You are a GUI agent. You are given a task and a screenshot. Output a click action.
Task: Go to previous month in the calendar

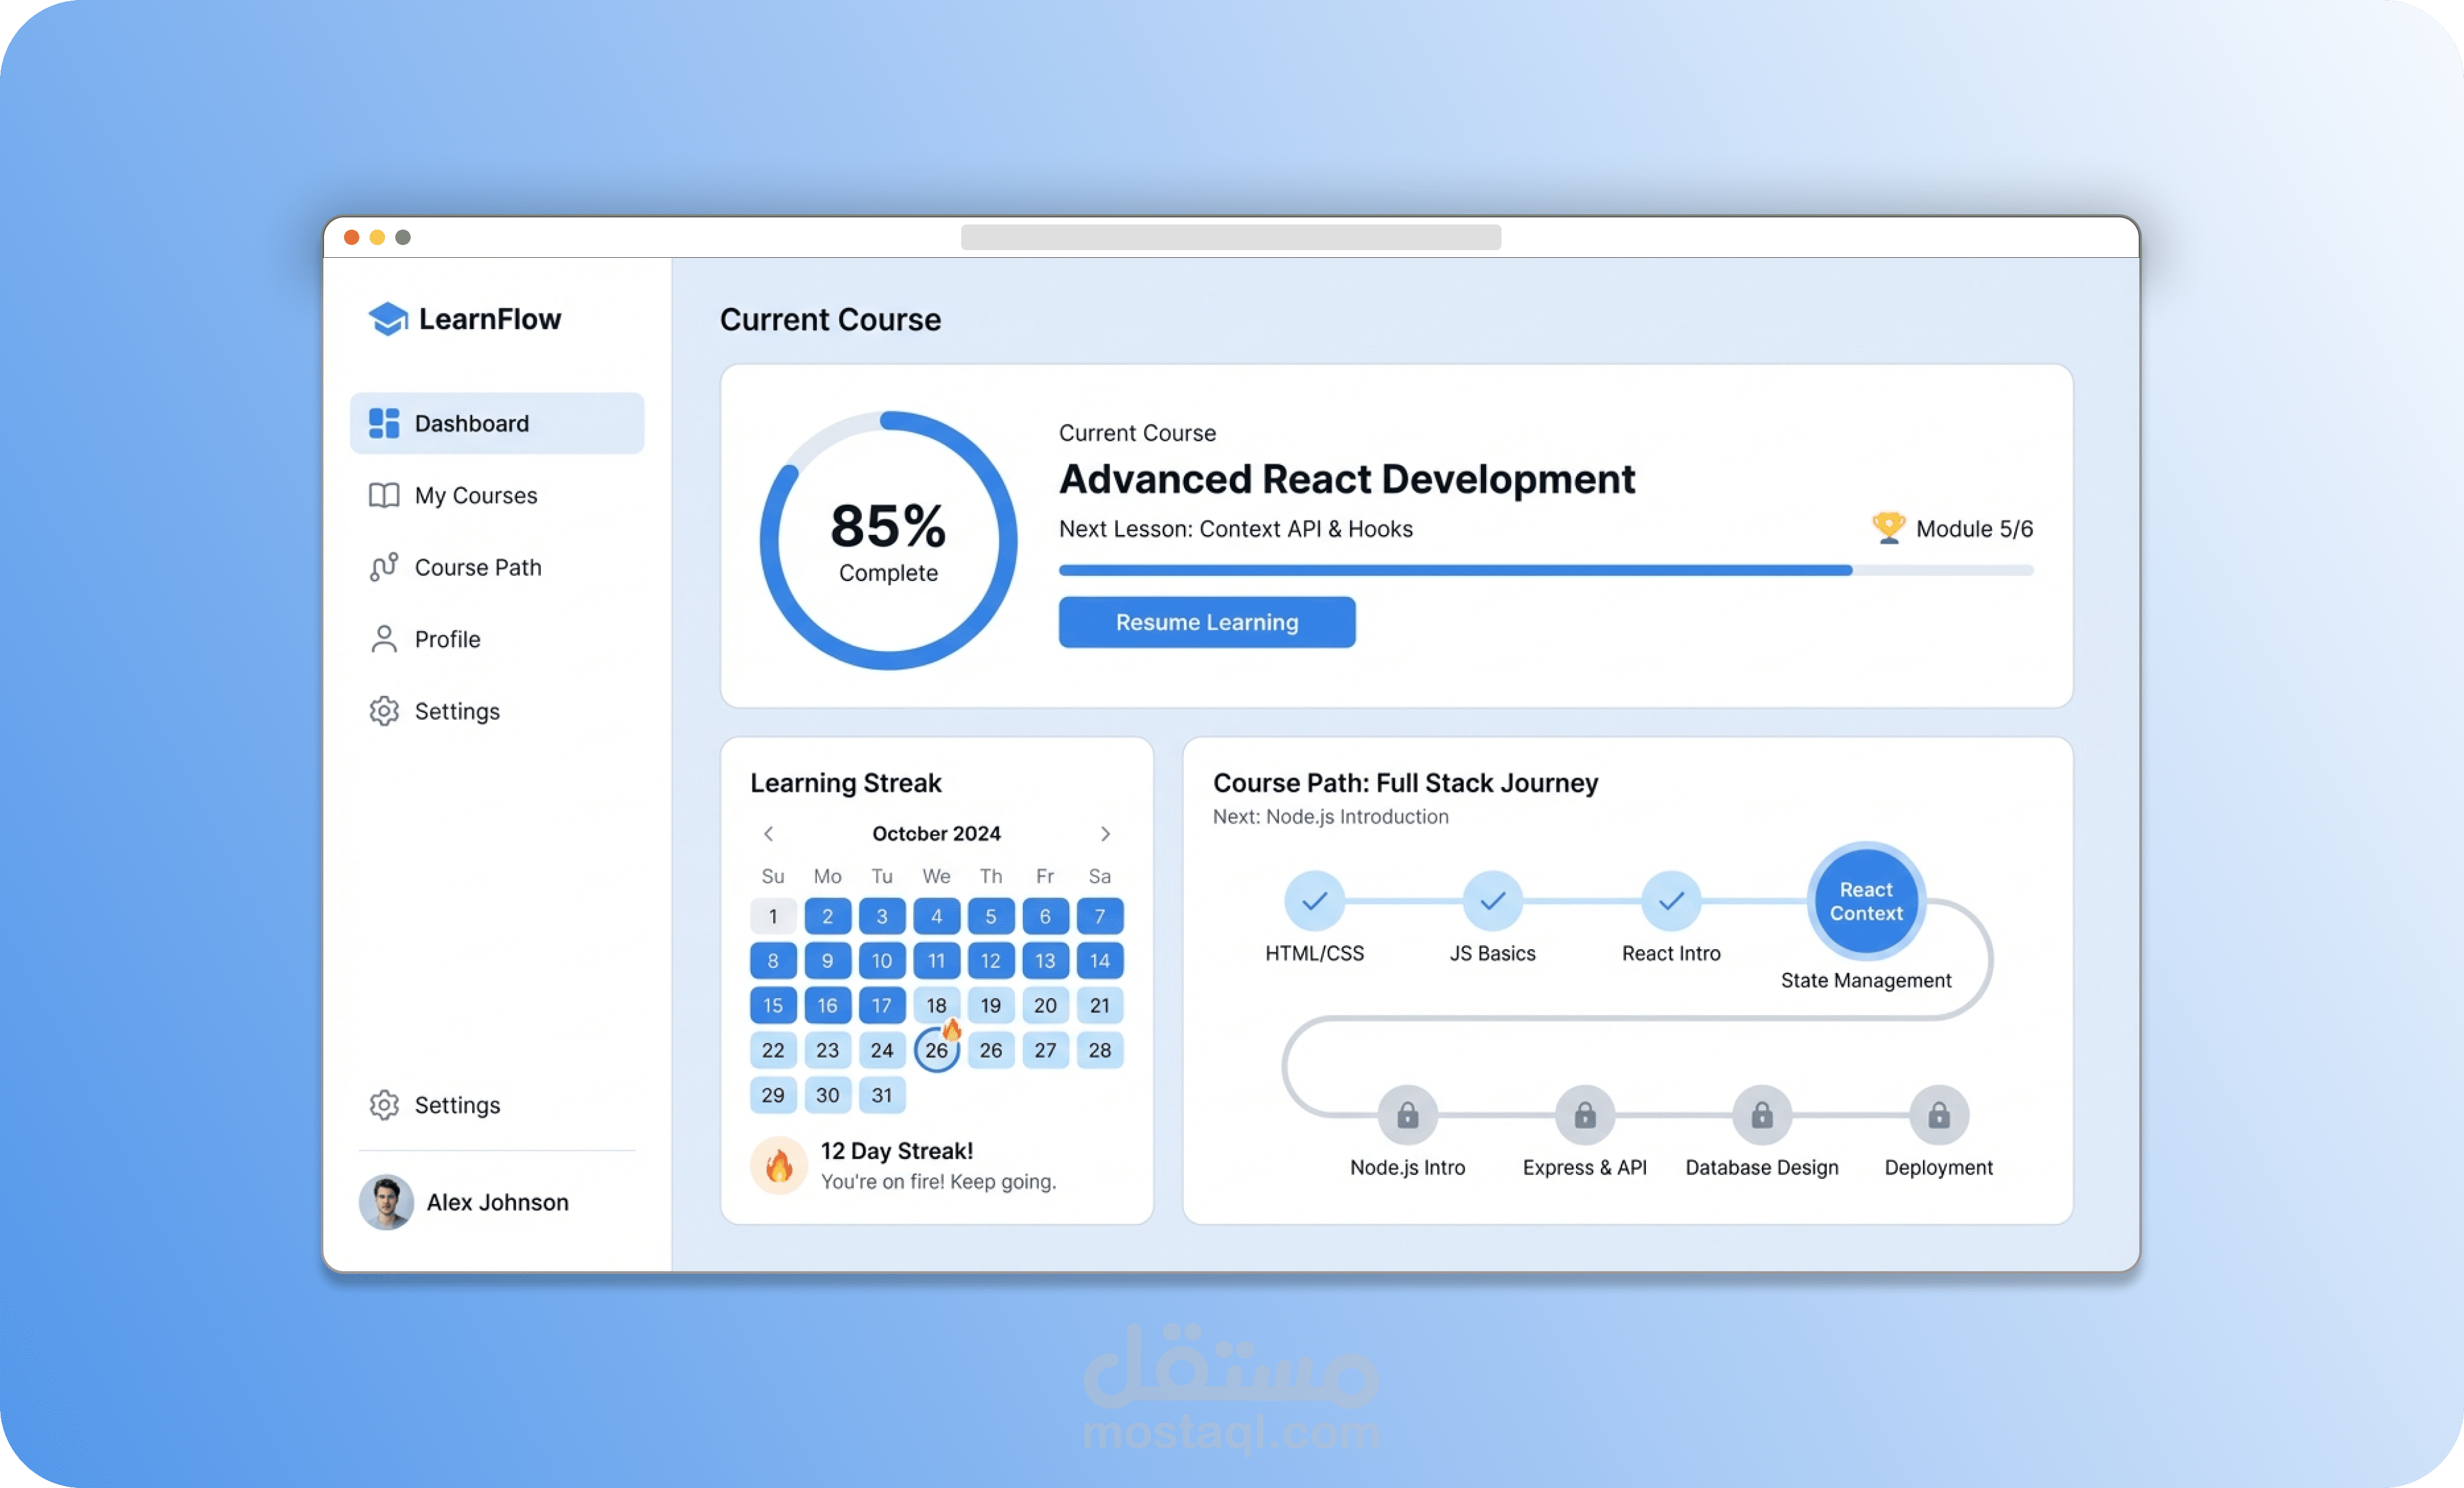pos(770,833)
